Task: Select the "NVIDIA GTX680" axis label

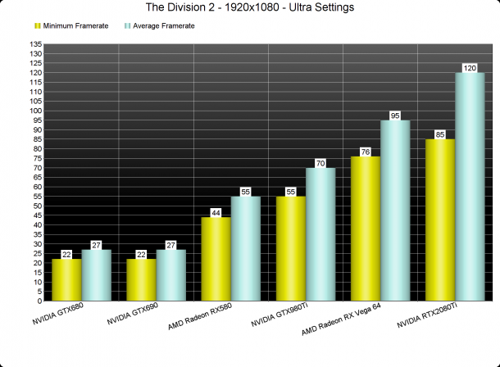Action: point(58,314)
